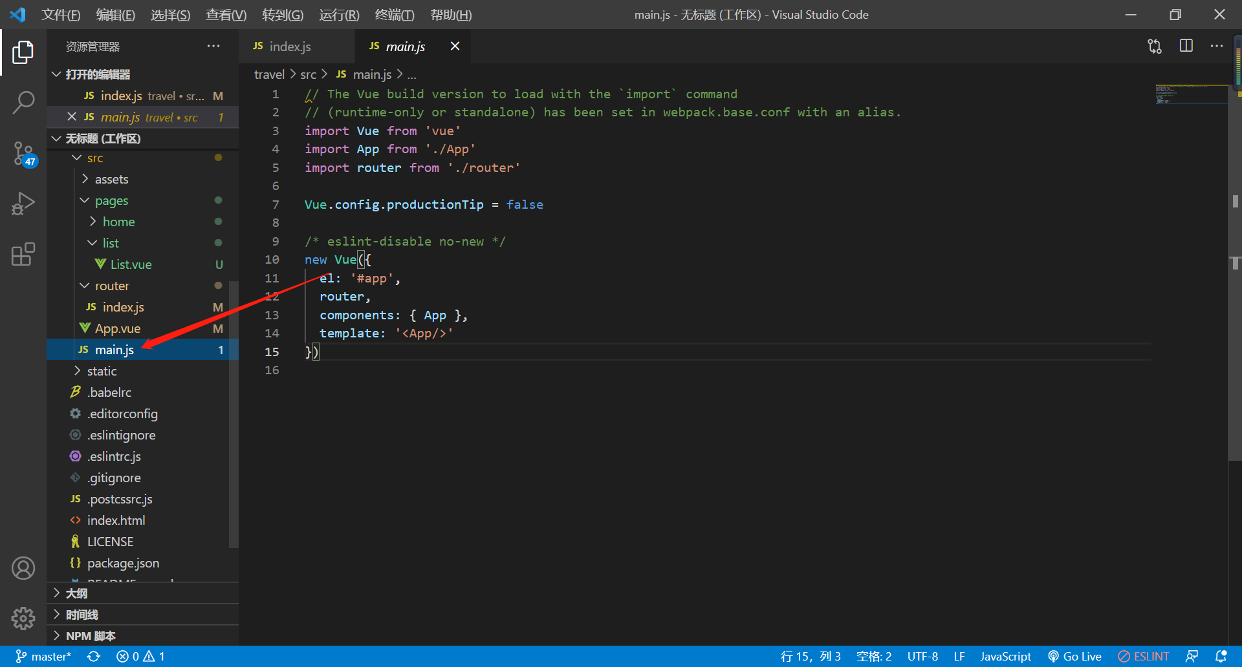This screenshot has width=1242, height=667.
Task: Click the code minimap preview
Action: [1191, 94]
